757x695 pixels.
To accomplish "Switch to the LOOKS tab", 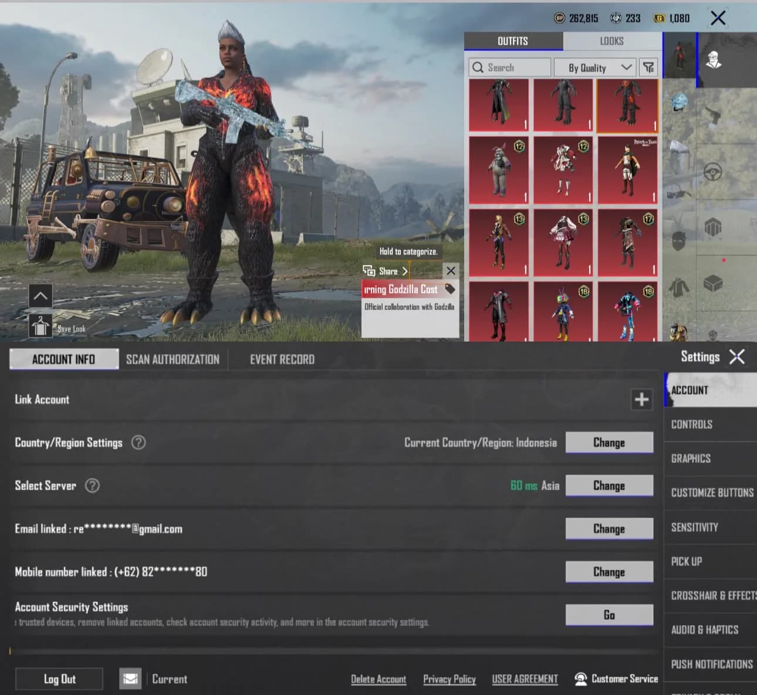I will tap(612, 41).
